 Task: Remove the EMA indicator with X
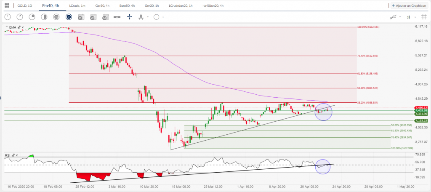[x=23, y=28]
